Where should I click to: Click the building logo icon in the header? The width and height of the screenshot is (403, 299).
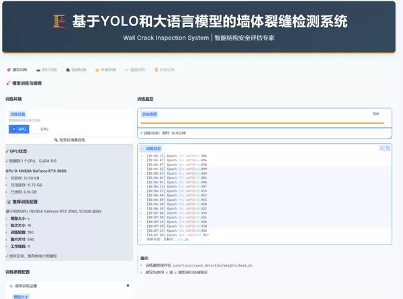point(60,22)
